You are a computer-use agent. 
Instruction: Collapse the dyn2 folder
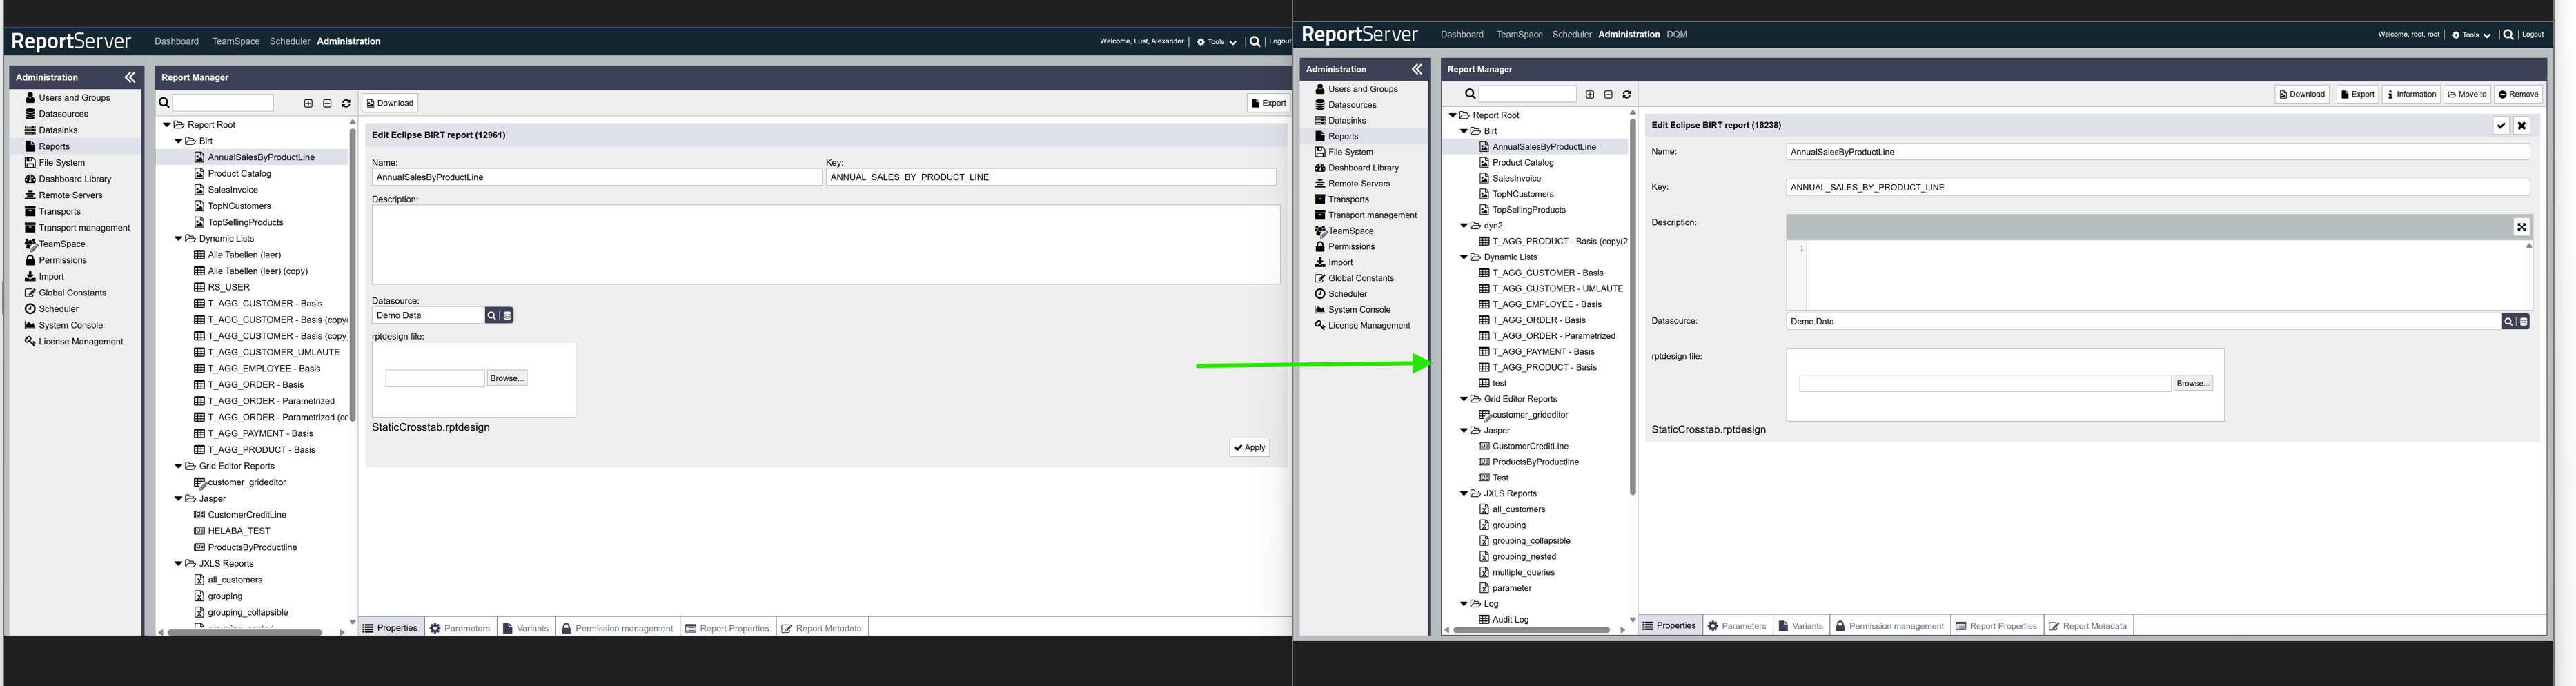[x=1464, y=226]
